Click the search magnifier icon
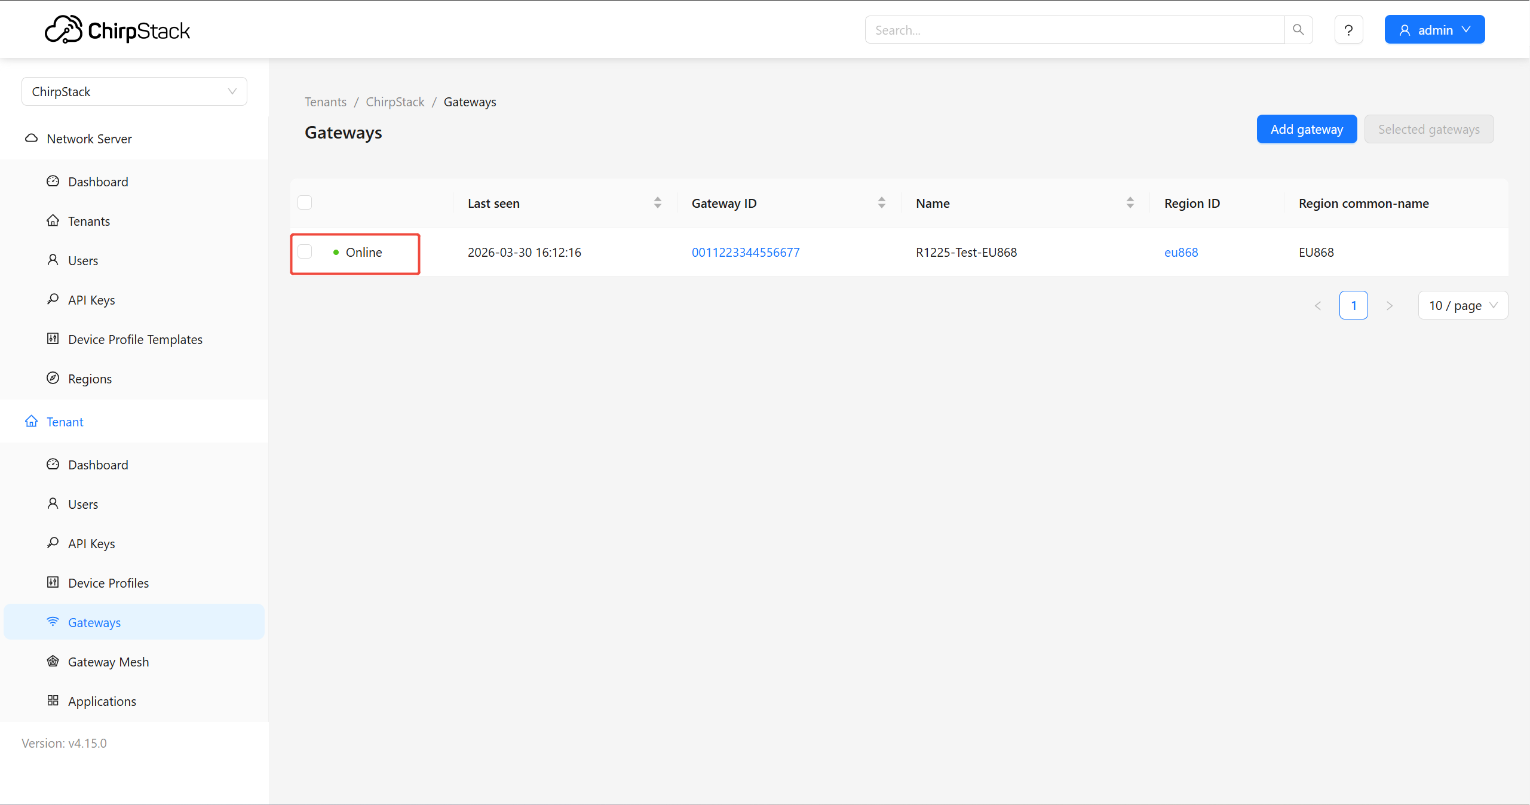Image resolution: width=1530 pixels, height=805 pixels. click(x=1298, y=30)
